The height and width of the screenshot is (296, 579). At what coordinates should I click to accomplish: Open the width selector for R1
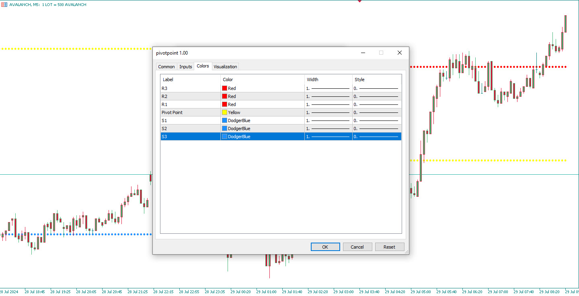click(328, 104)
